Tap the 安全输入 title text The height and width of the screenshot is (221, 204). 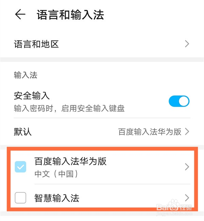32,96
